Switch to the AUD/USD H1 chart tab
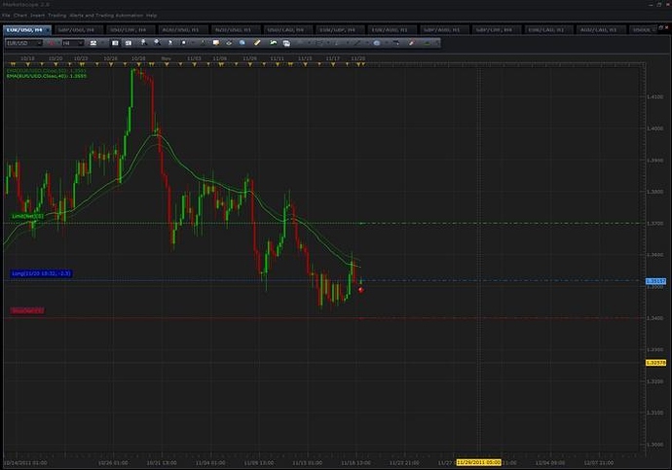The height and width of the screenshot is (470, 672). click(181, 30)
